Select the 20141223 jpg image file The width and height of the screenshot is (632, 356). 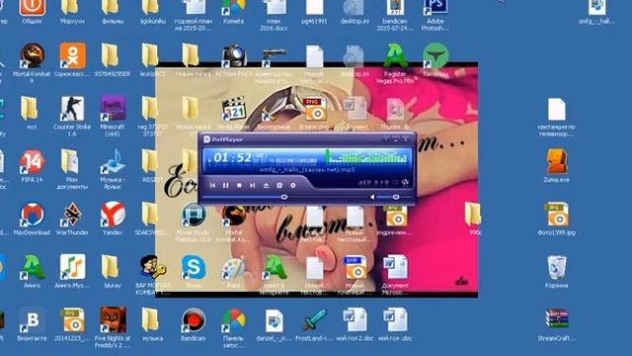pyautogui.click(x=72, y=324)
